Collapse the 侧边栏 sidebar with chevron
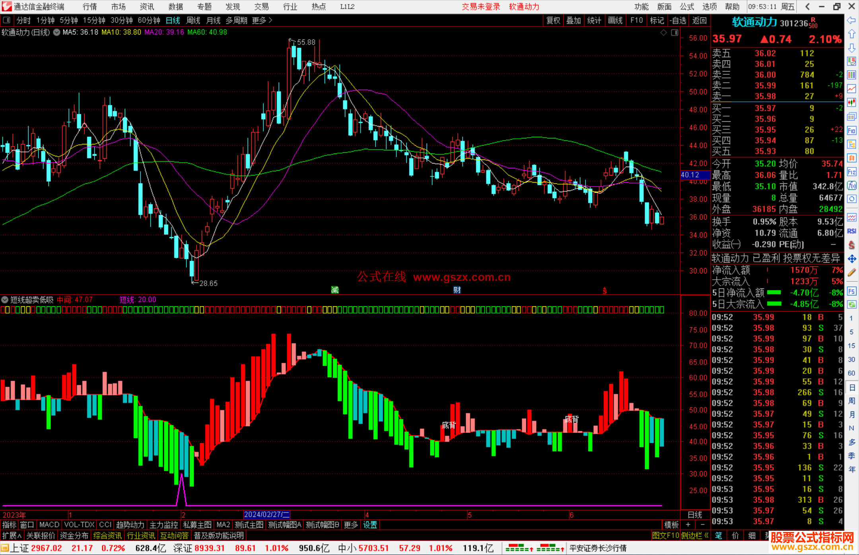The width and height of the screenshot is (859, 555). 706,536
